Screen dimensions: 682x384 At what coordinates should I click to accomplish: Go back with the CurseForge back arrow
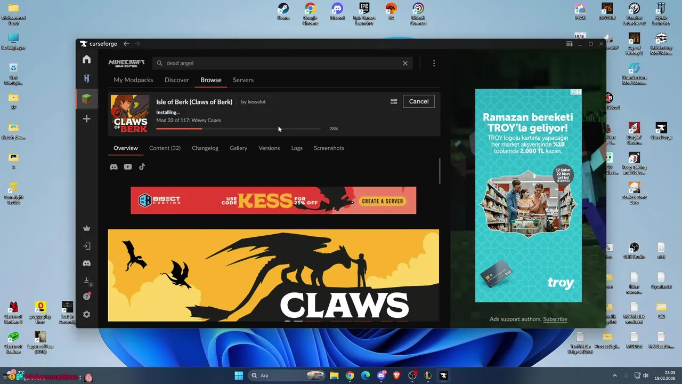click(126, 44)
